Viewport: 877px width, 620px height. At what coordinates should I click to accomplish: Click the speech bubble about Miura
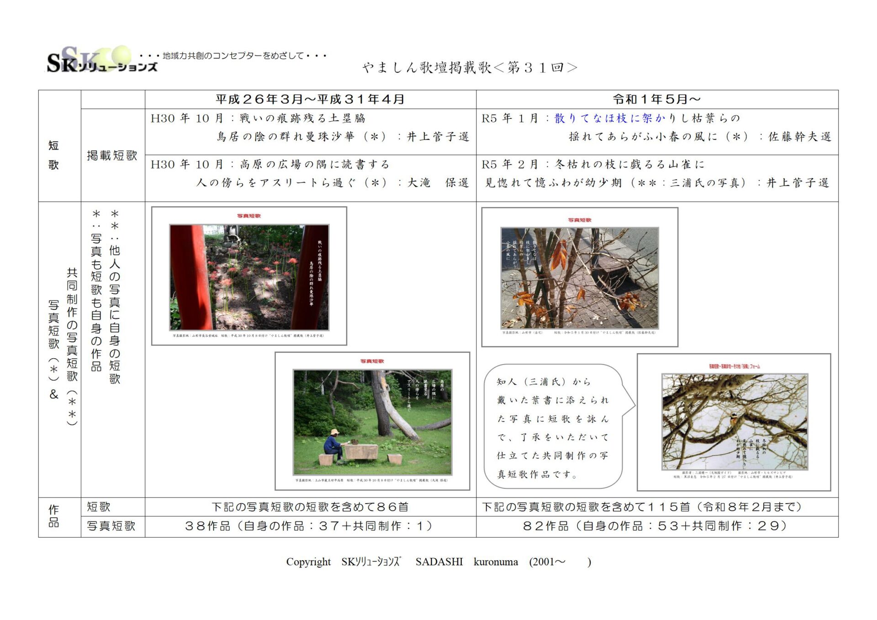[x=553, y=427]
